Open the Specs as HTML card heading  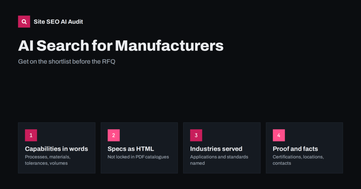click(130, 149)
